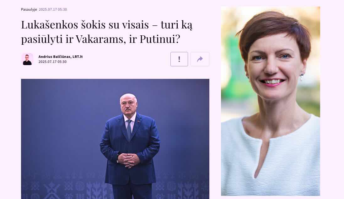The height and width of the screenshot is (199, 344).
Task: Click author name Andrius Balčiūnas, LRT.lt
Action: (x=61, y=57)
